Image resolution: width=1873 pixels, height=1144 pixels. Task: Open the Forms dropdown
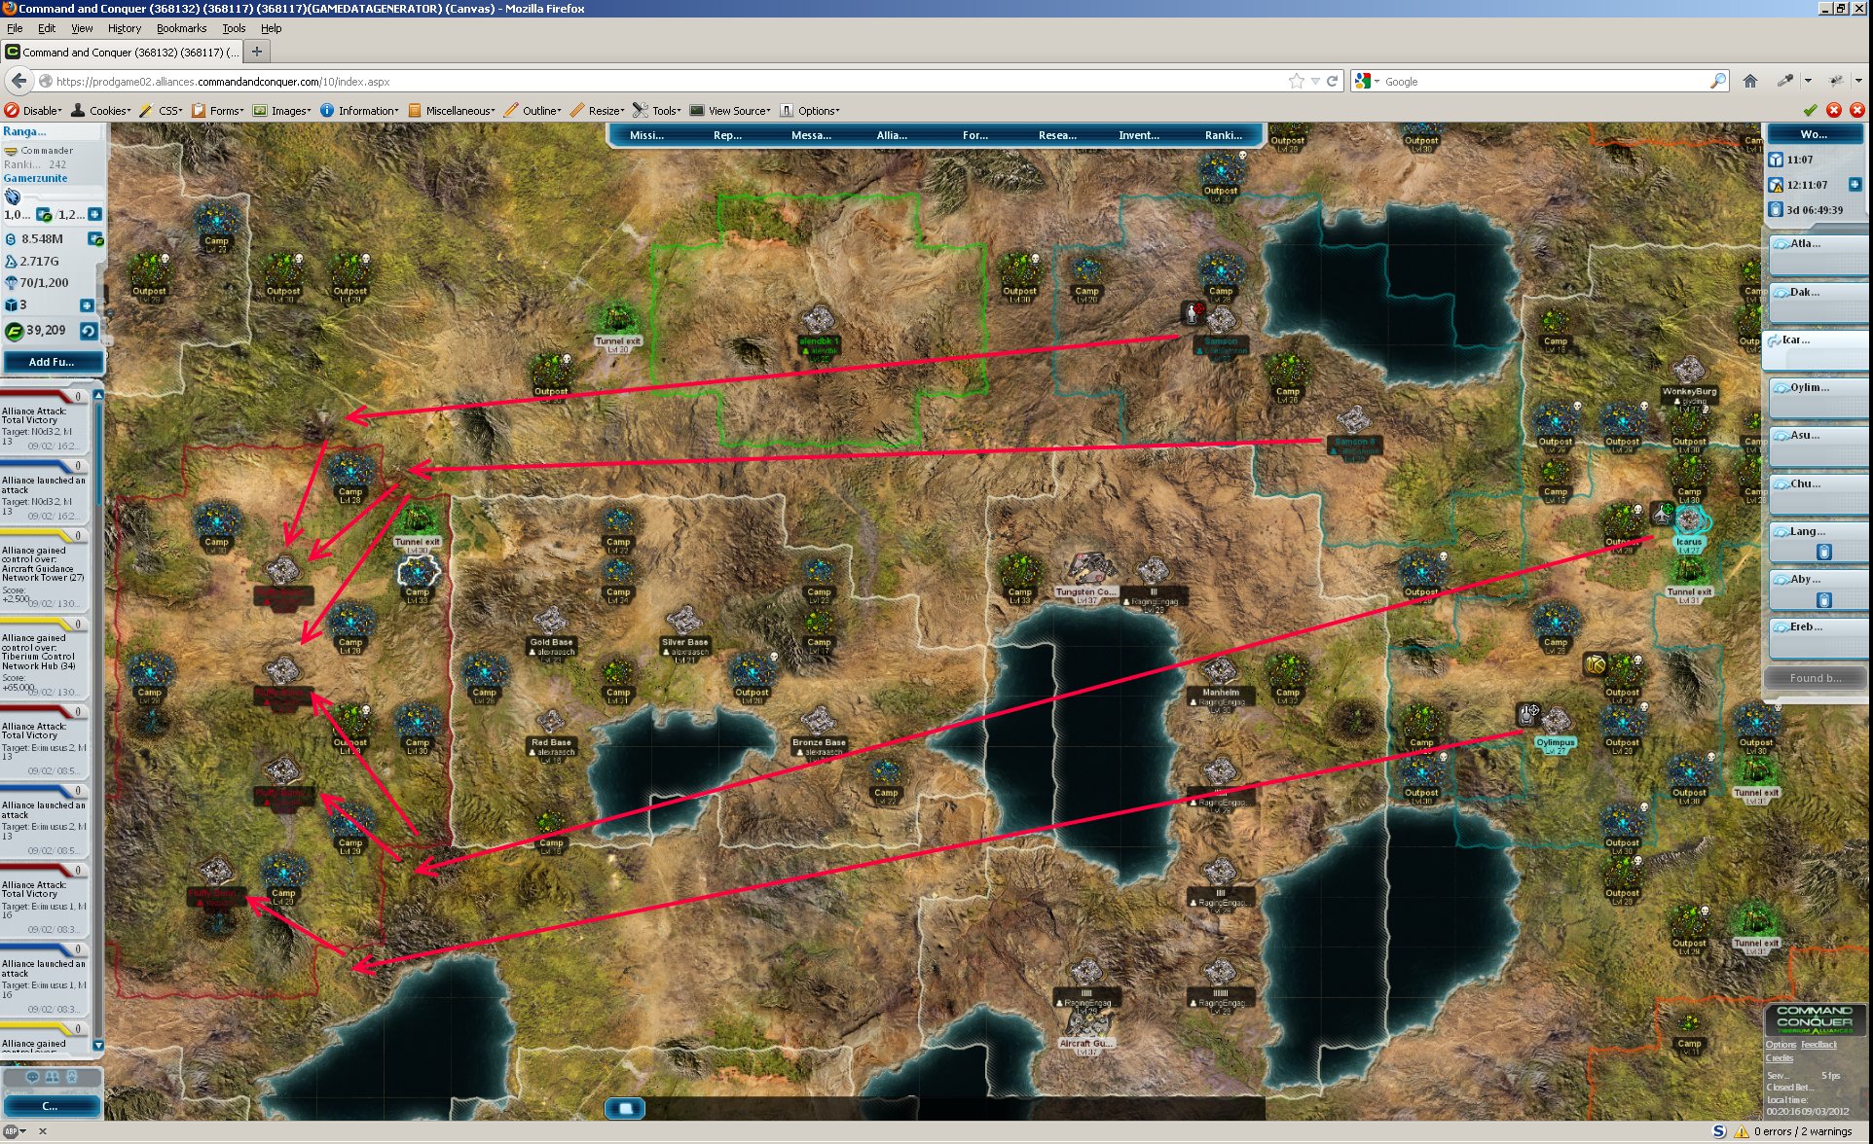[x=218, y=110]
